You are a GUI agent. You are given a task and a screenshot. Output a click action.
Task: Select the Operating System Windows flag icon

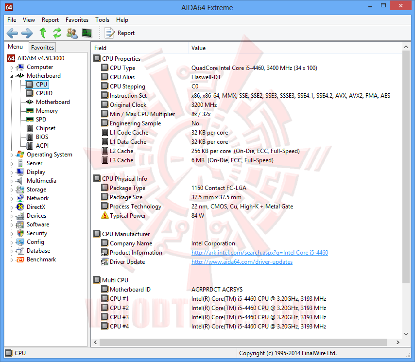tap(20, 154)
